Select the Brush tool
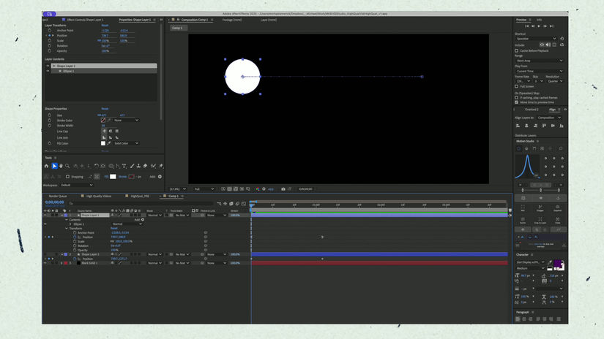604x339 pixels. [132, 166]
